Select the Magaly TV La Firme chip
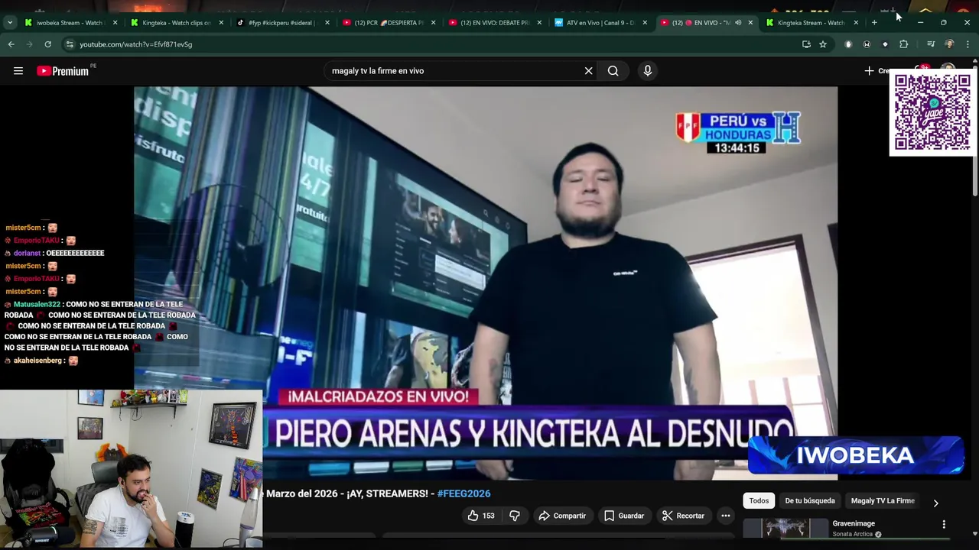 point(883,500)
